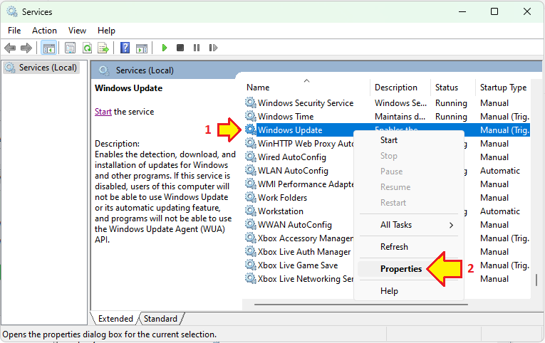Click the Export List toolbar icon
Image resolution: width=545 pixels, height=343 pixels.
103,48
